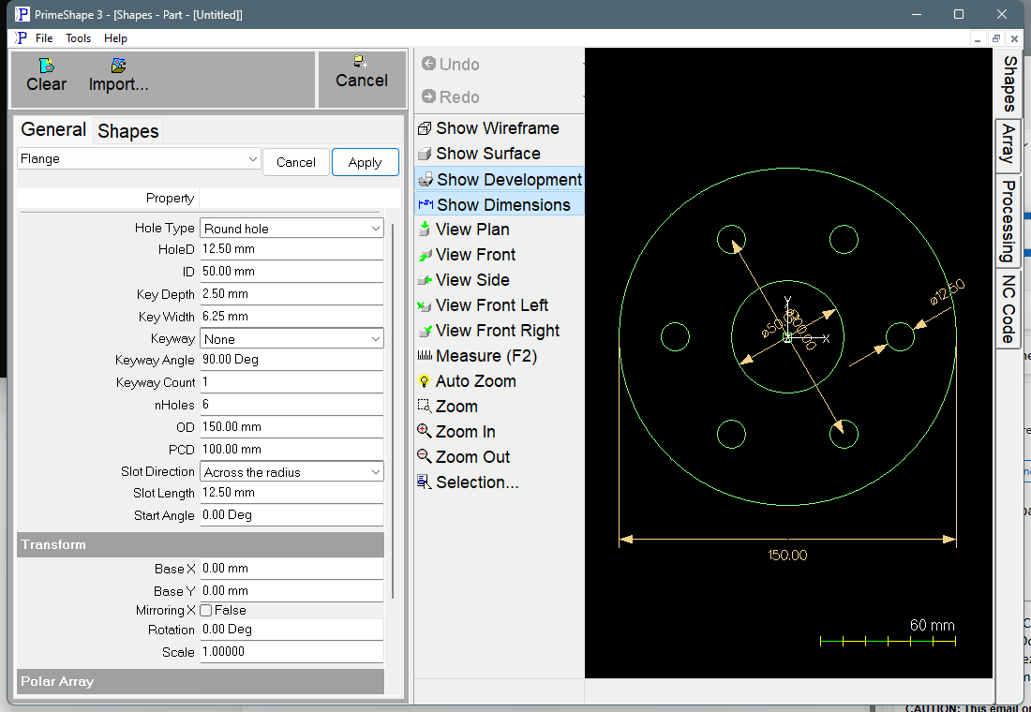Screen dimensions: 1031x712
Task: Select the Zoom Out magnifier
Action: 425,457
